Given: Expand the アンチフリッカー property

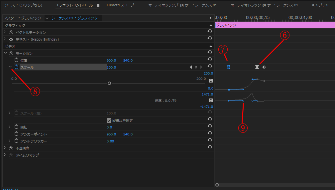Looking at the screenshot, I should click(10, 141).
